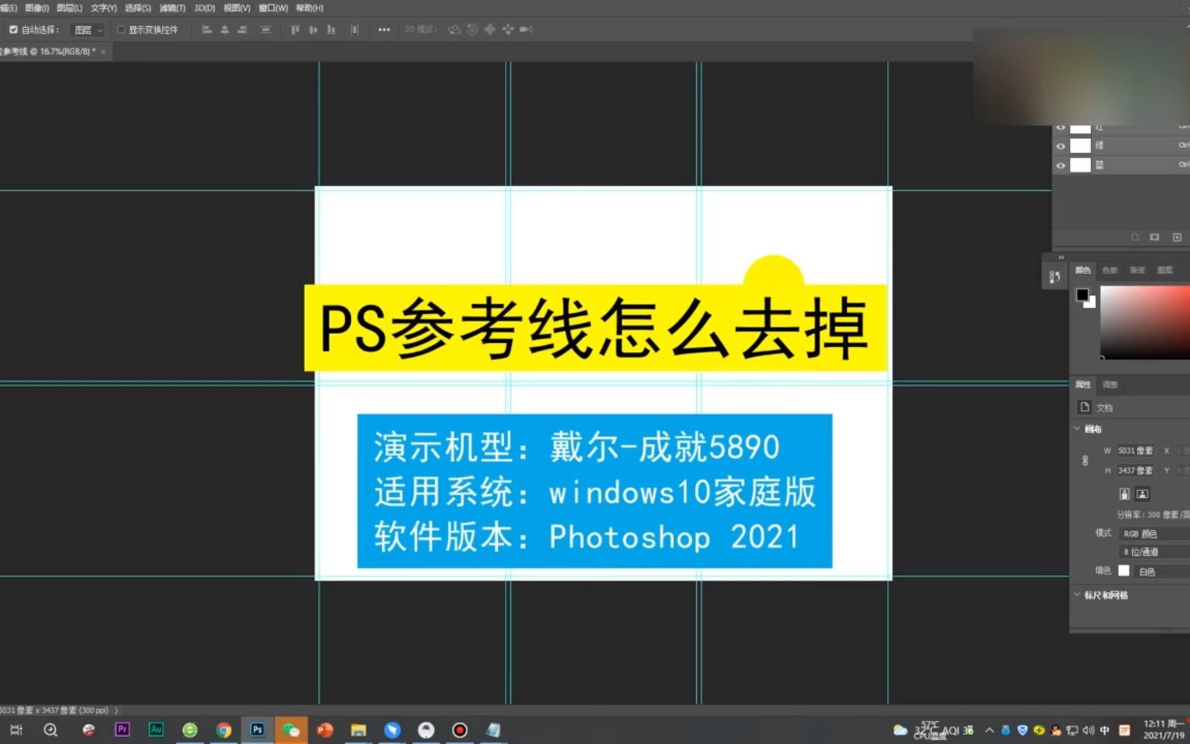Open the 选择(S) menu
The width and height of the screenshot is (1190, 744).
click(x=138, y=8)
